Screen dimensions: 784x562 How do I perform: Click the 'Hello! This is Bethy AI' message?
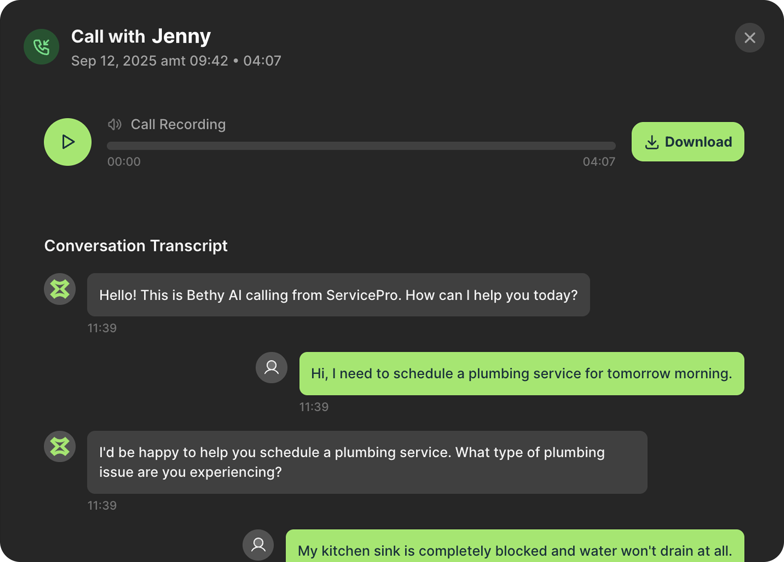coord(338,295)
